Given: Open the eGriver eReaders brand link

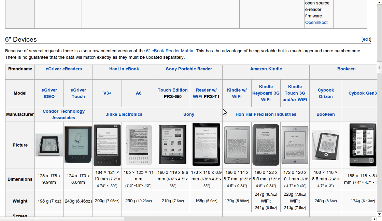Looking at the screenshot, I should 64,69.
